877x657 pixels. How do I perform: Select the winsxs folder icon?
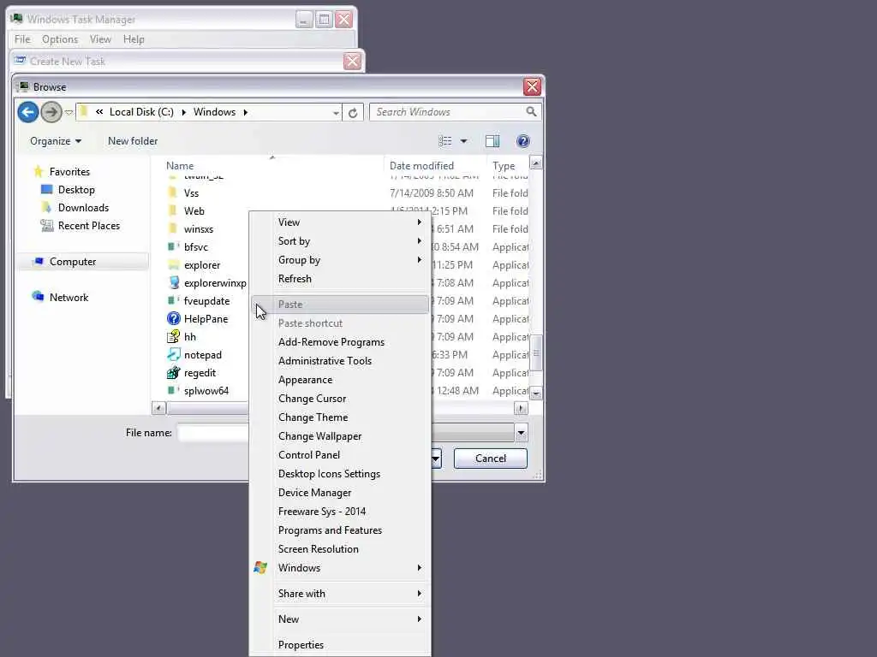pyautogui.click(x=173, y=228)
